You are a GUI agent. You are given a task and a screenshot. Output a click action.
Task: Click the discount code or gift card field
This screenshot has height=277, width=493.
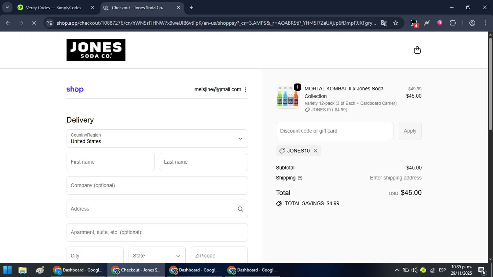(x=335, y=131)
